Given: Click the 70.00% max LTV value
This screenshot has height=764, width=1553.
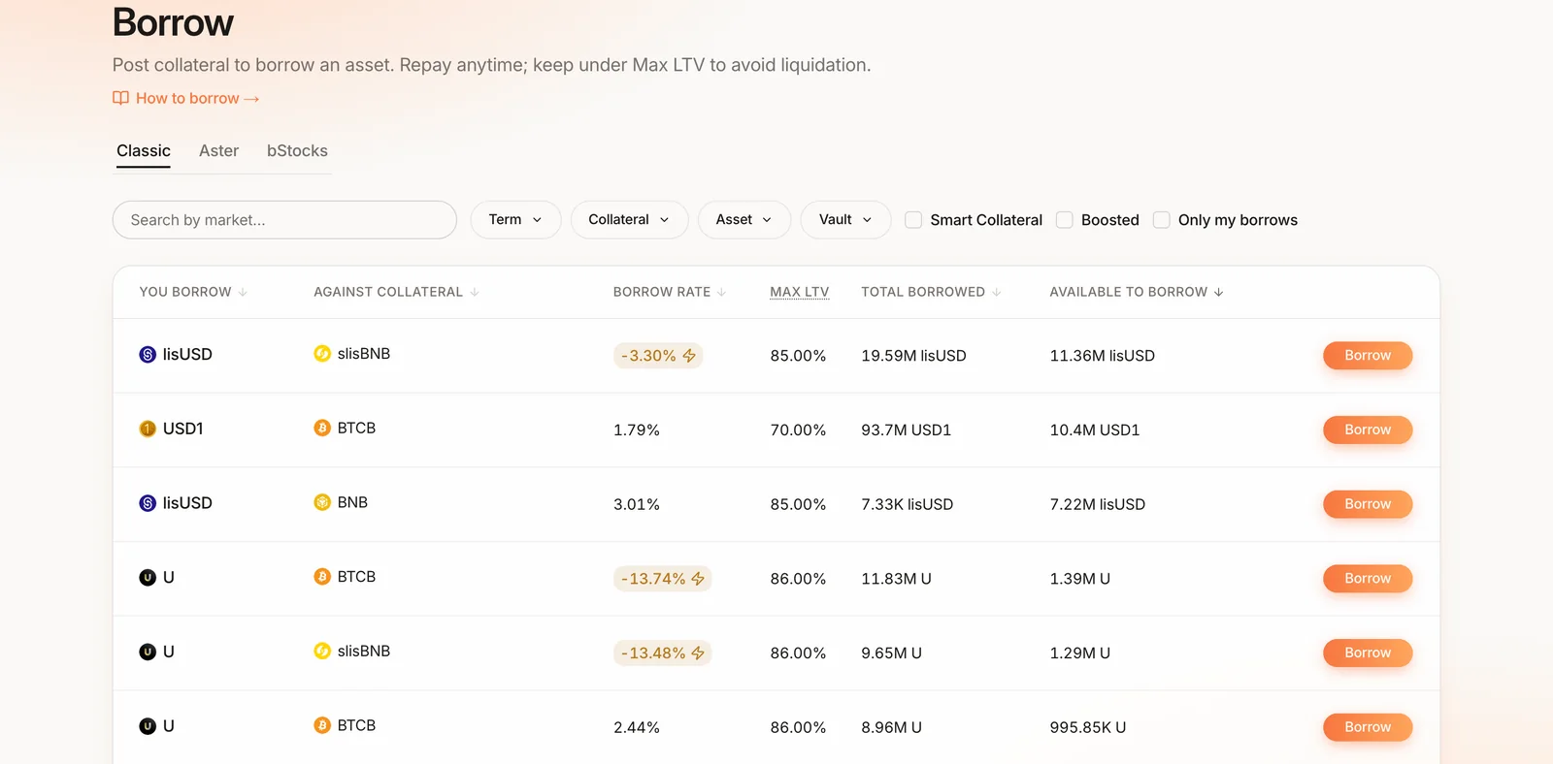Looking at the screenshot, I should tap(798, 430).
